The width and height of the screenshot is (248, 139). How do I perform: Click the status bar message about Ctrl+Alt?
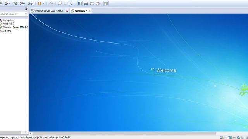point(36,137)
